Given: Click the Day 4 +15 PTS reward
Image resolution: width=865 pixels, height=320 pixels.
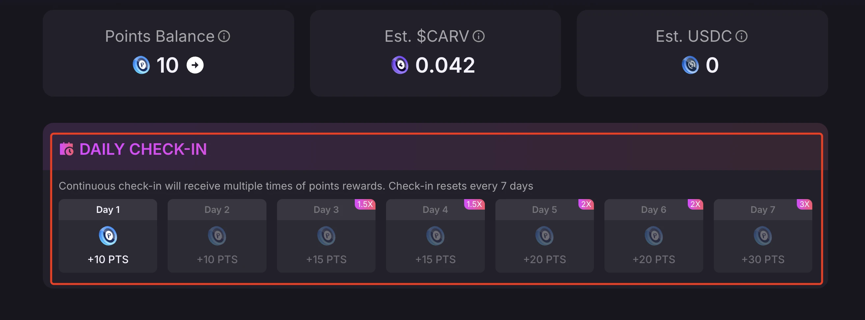Looking at the screenshot, I should [435, 259].
